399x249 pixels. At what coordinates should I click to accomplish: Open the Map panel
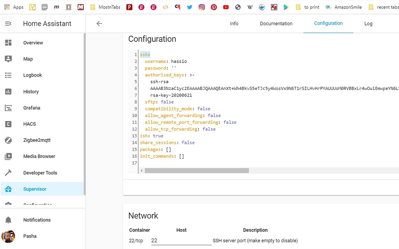coord(28,59)
